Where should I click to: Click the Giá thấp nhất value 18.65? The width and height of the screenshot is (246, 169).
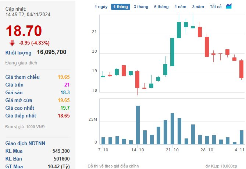coord(64,116)
